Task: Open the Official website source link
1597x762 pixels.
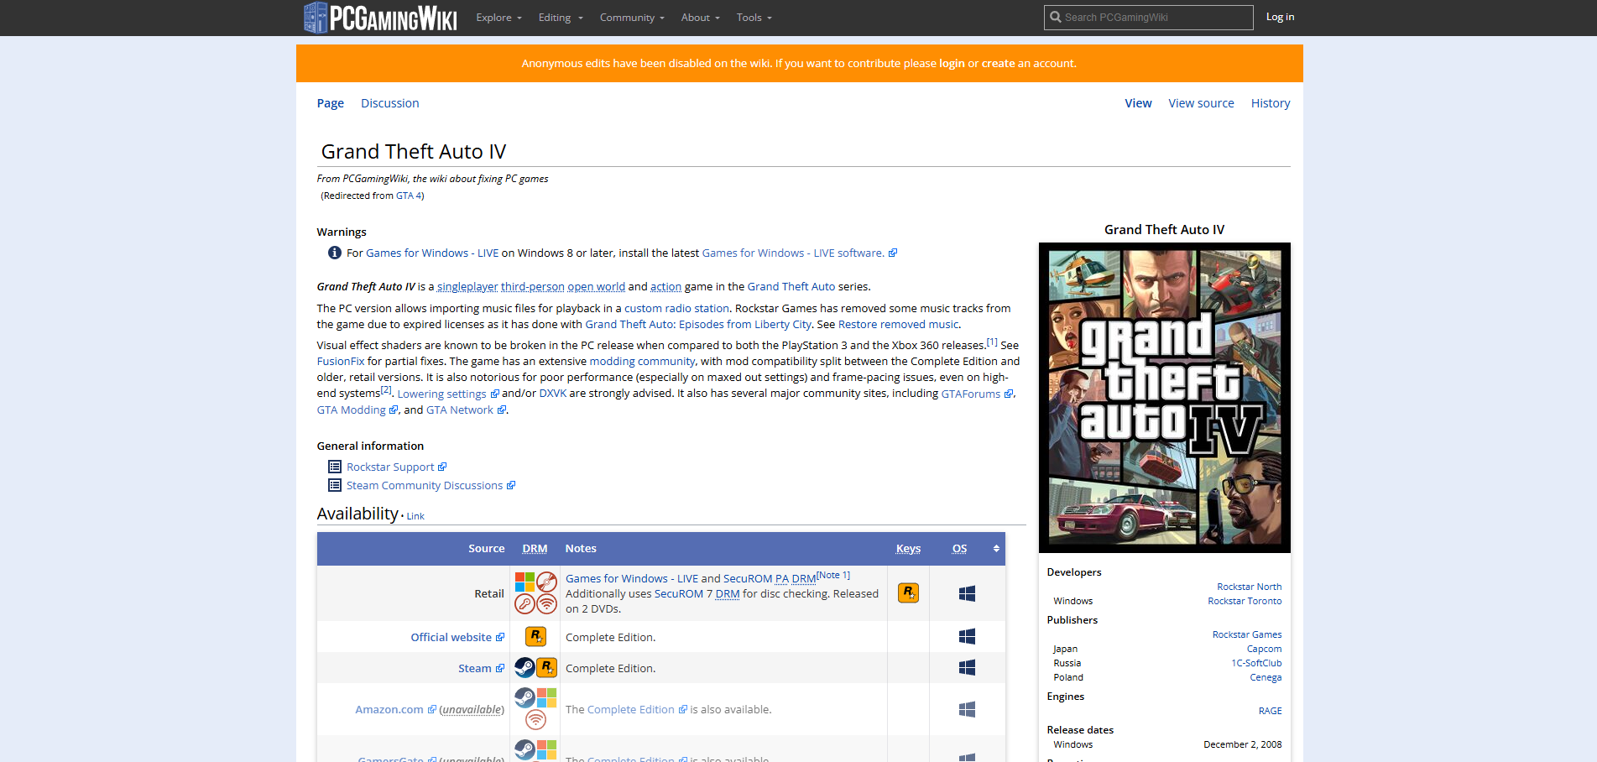Action: tap(457, 638)
